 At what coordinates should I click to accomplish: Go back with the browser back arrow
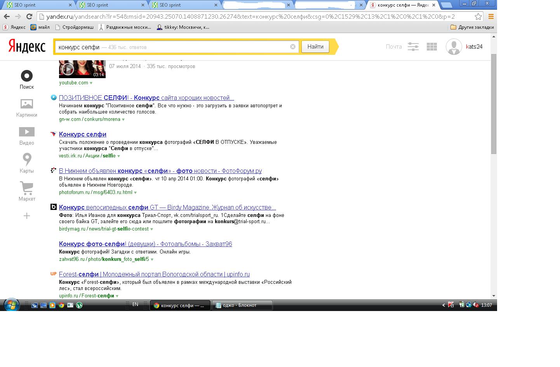point(7,16)
